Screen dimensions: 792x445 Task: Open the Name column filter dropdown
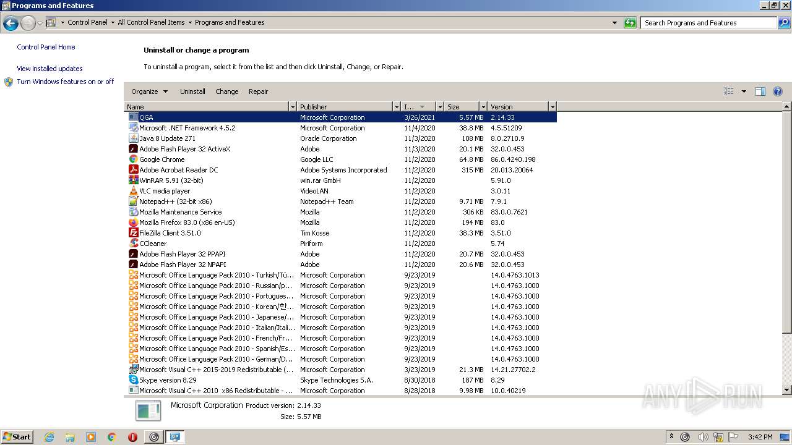[293, 107]
